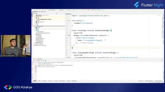
Task: Open the Terminal tool window
Action: (x=51, y=81)
